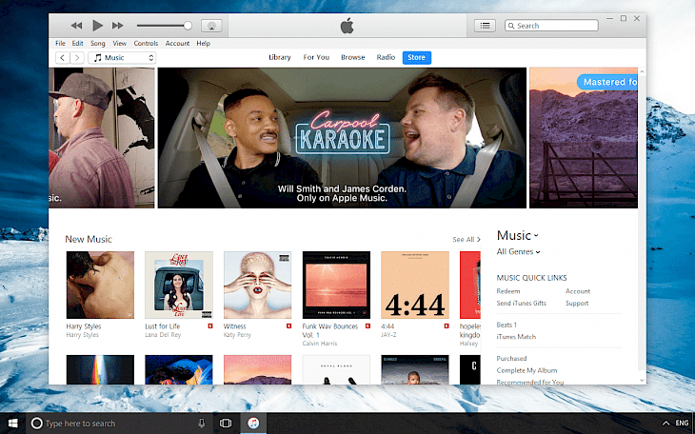
Task: Open the File menu
Action: (x=60, y=43)
